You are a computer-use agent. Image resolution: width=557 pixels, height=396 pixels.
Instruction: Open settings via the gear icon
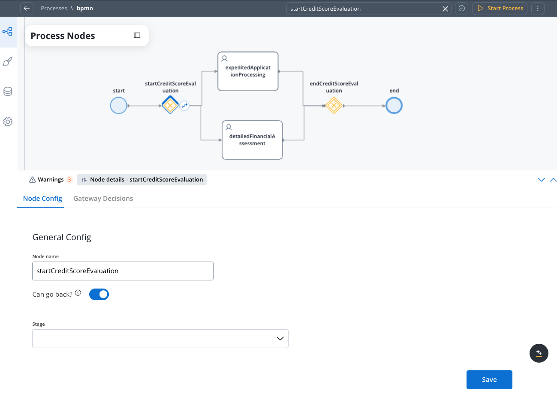point(8,122)
